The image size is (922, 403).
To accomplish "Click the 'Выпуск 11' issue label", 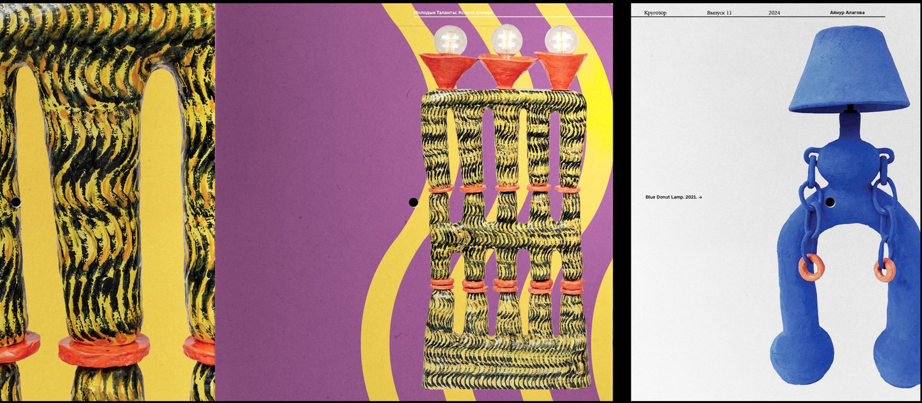I will click(719, 12).
